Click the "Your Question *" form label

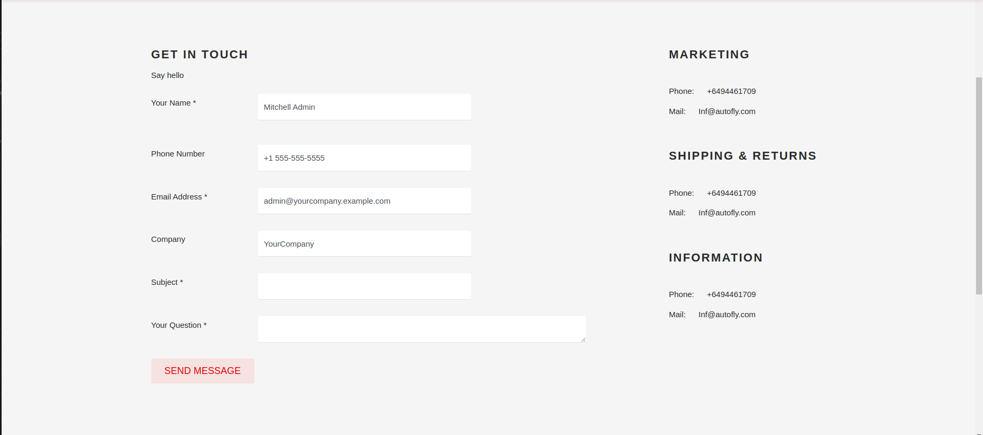[x=178, y=325]
